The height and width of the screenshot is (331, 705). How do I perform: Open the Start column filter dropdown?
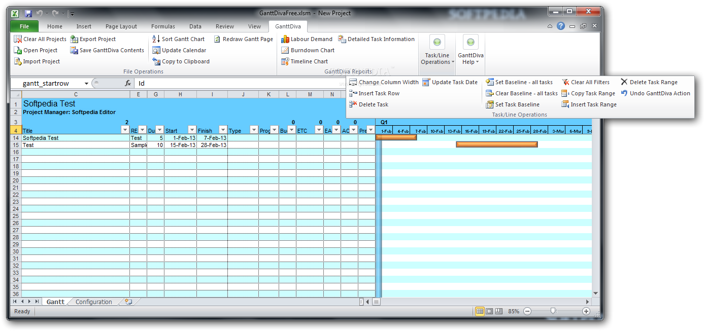tap(192, 130)
